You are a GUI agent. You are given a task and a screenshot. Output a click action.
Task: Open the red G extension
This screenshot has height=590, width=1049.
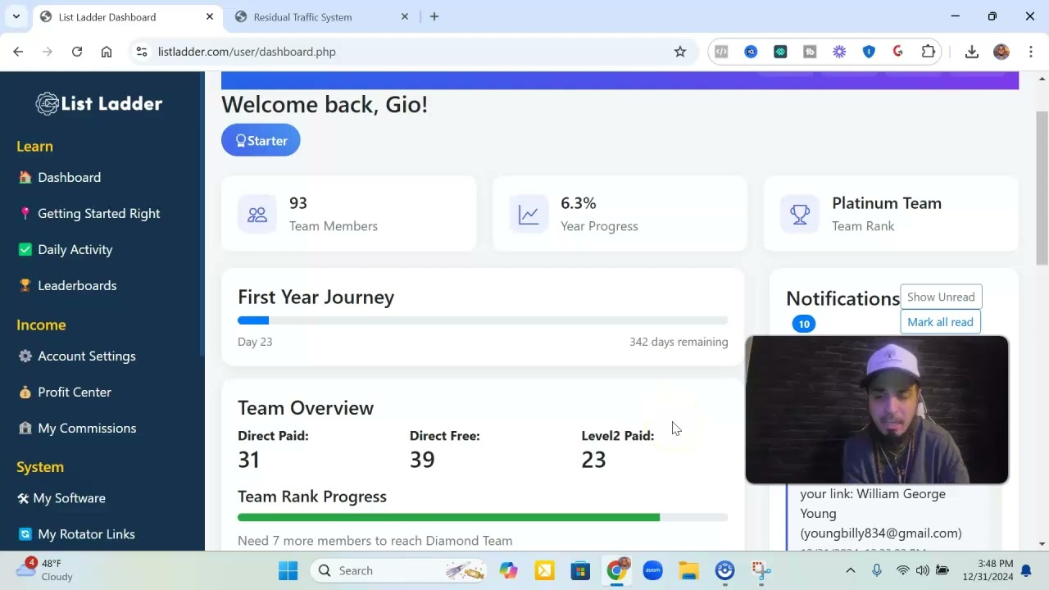[x=898, y=52]
